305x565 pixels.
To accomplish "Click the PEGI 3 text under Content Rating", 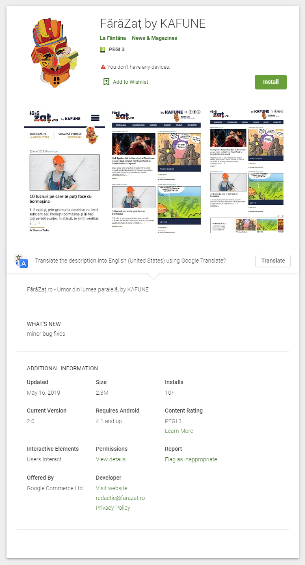I will coord(173,421).
